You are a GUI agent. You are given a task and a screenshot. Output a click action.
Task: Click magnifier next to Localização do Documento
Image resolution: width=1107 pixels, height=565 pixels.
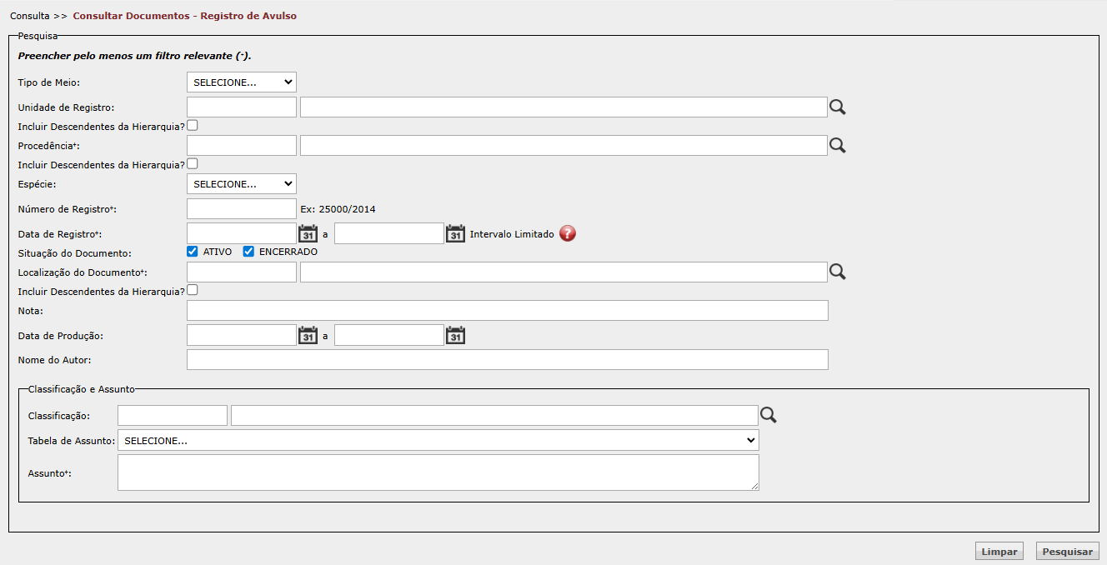(837, 272)
